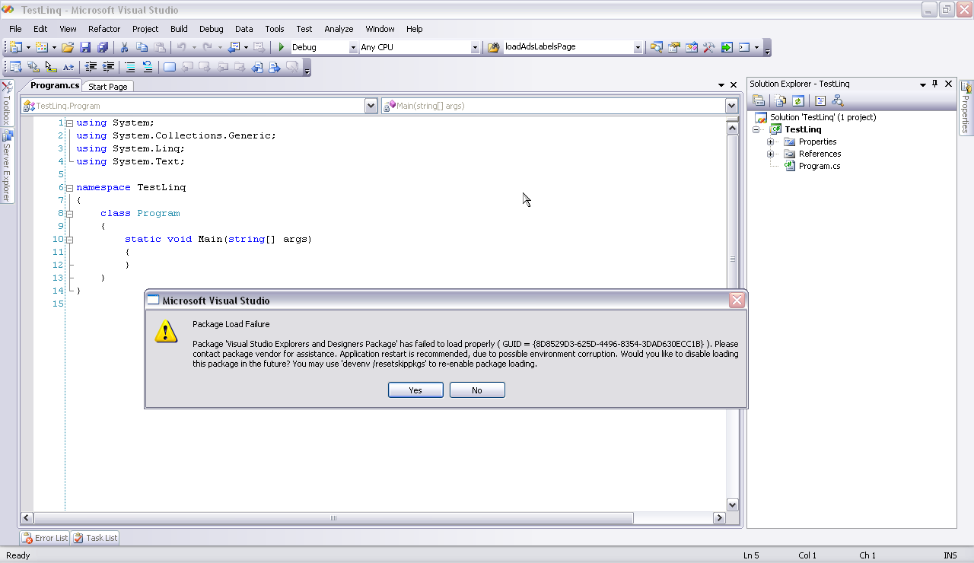Click the Add New Item toolbar icon
974x563 pixels.
pyautogui.click(x=42, y=47)
